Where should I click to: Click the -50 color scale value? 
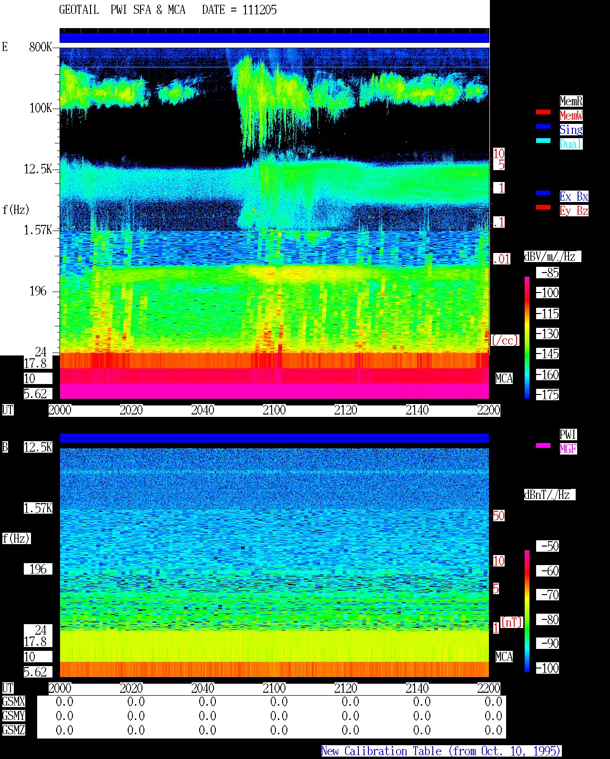[x=548, y=546]
